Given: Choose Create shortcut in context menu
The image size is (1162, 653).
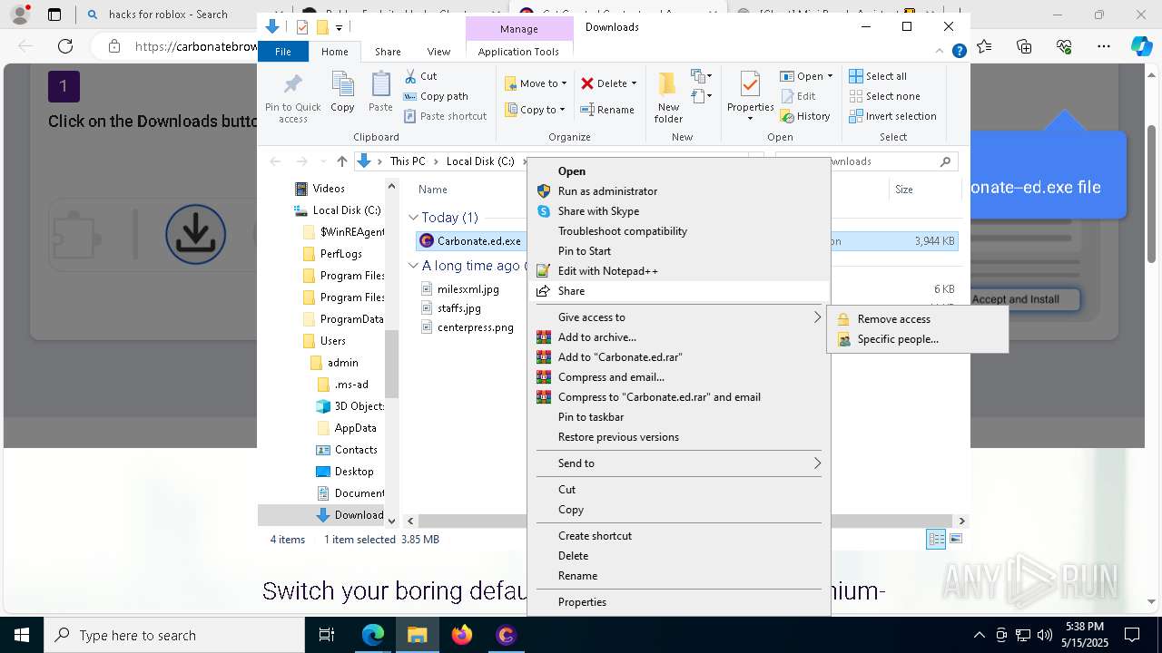Looking at the screenshot, I should 678,536.
